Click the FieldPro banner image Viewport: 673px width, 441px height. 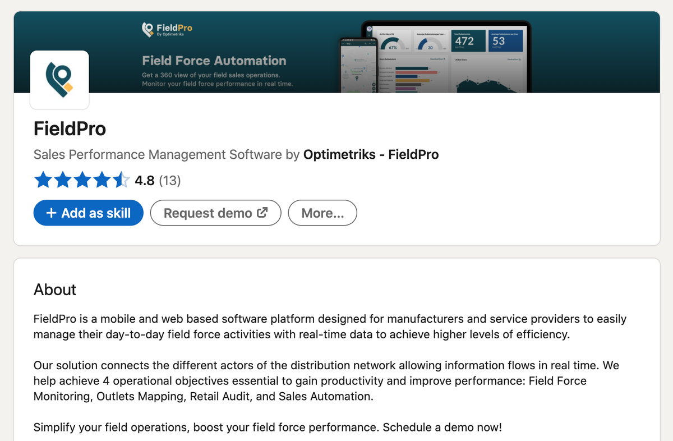(336, 52)
